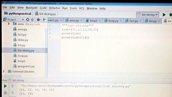The width and height of the screenshot is (172, 97).
Task: Hide the Project tool window
Action: click(45, 20)
